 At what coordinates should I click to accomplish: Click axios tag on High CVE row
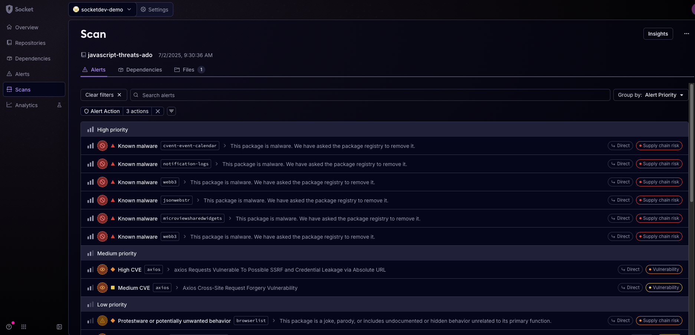[x=154, y=269]
